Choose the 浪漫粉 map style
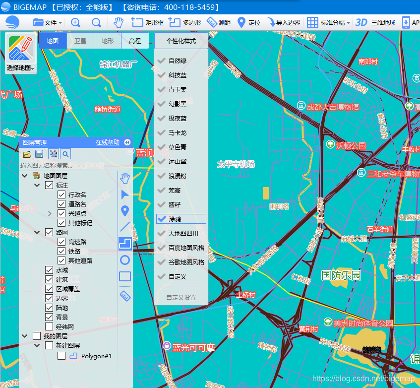This screenshot has height=388, width=420. click(x=178, y=176)
